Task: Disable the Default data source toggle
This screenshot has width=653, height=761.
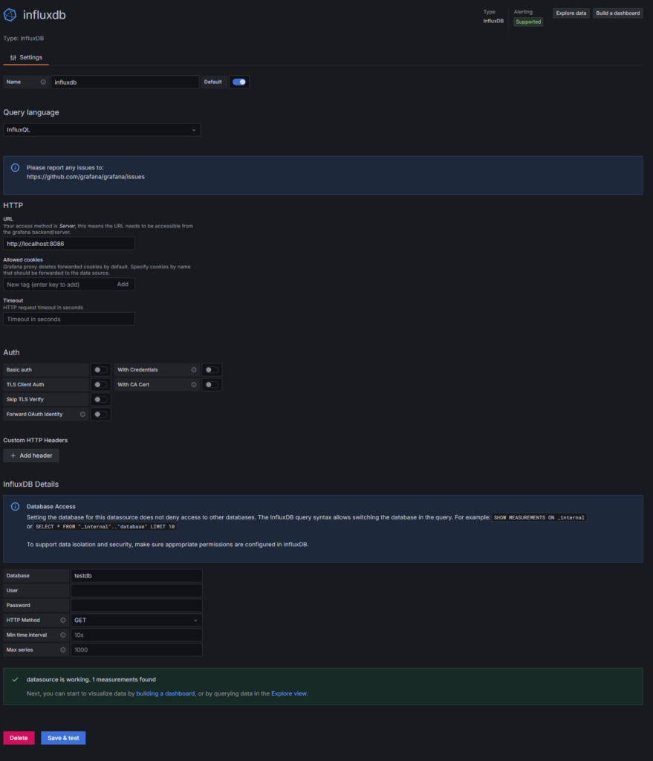Action: point(238,82)
